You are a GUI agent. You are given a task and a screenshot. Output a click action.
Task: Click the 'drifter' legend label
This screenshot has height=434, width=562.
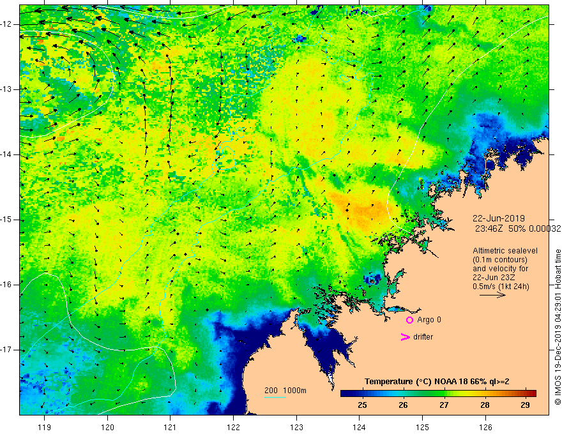[423, 337]
